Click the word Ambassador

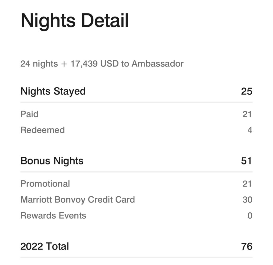pyautogui.click(x=157, y=64)
